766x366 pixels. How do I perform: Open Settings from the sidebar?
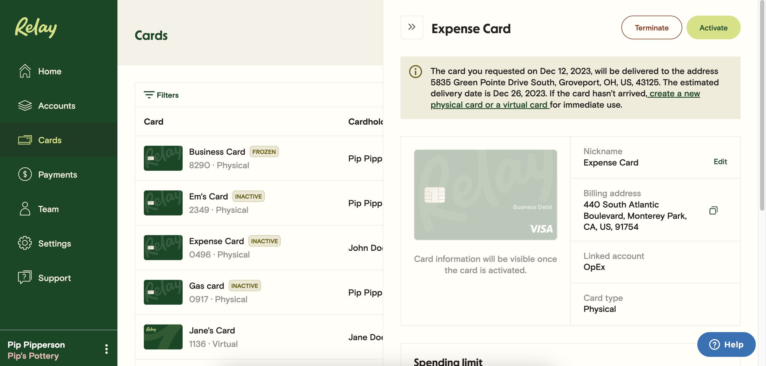click(x=54, y=243)
